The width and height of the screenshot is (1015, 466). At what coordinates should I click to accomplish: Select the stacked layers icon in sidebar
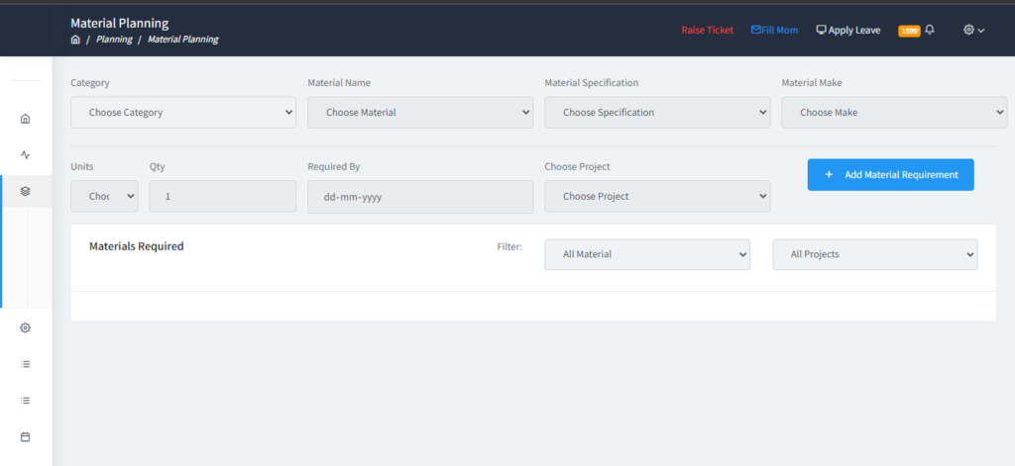coord(26,191)
